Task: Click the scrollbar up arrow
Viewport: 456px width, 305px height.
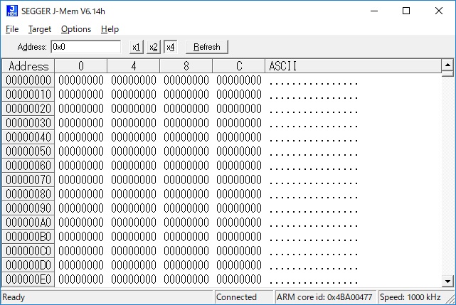Action: point(447,65)
